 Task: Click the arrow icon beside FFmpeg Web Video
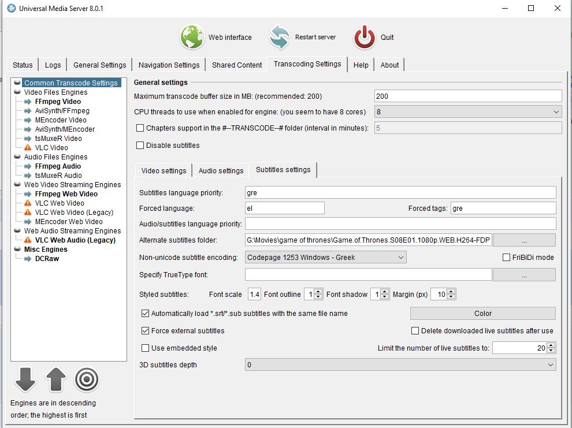[28, 194]
